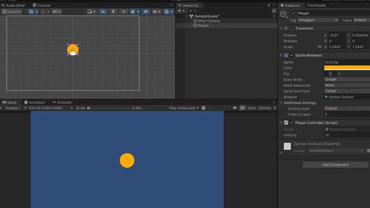The width and height of the screenshot is (370, 208).
Task: Click the Hierarchy search-by-type icon
Action: pos(273,11)
